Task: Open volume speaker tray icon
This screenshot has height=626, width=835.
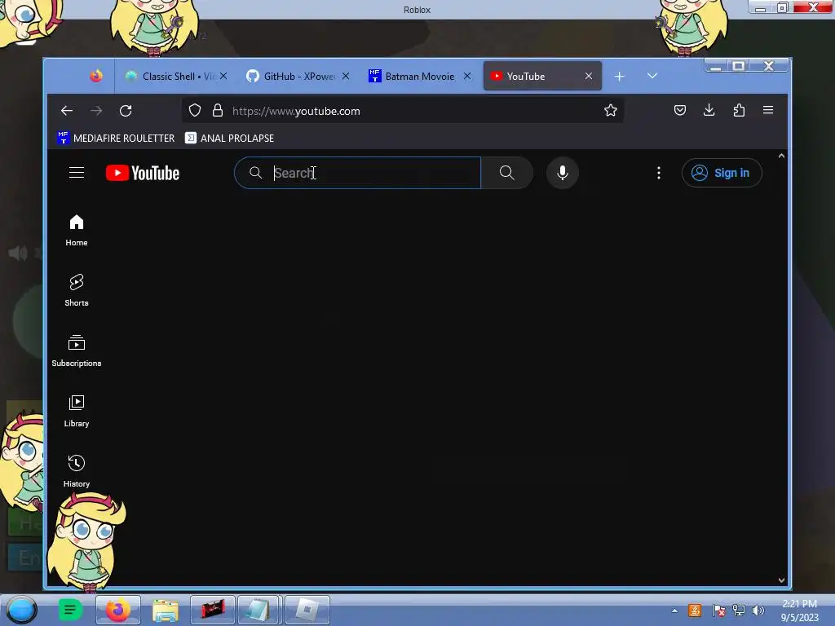Action: (758, 611)
